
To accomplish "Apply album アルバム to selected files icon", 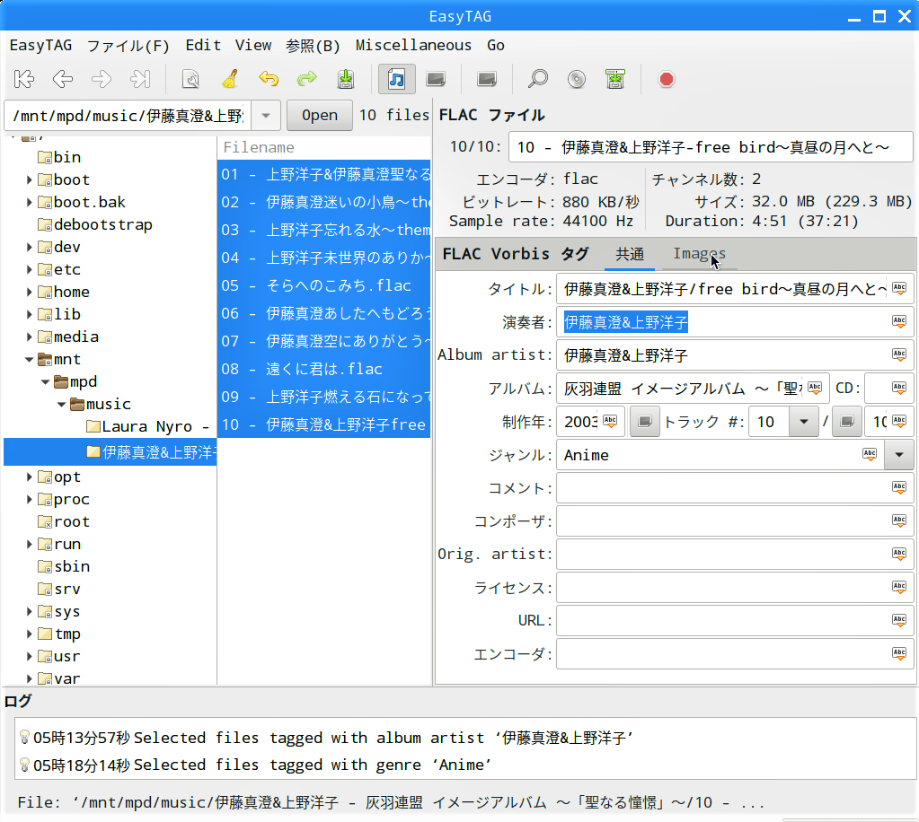I will click(x=815, y=388).
